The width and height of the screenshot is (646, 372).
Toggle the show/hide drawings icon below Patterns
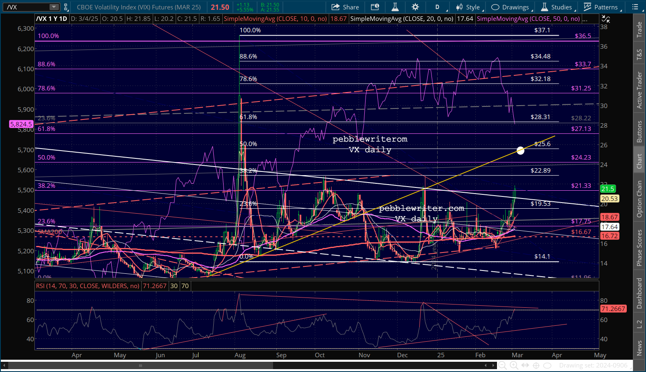[x=606, y=19]
